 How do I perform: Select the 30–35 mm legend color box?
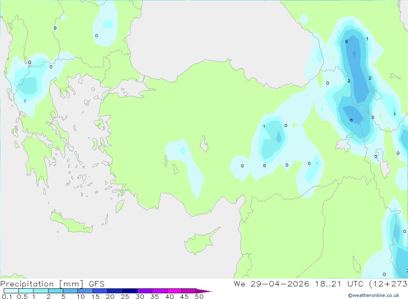145,291
